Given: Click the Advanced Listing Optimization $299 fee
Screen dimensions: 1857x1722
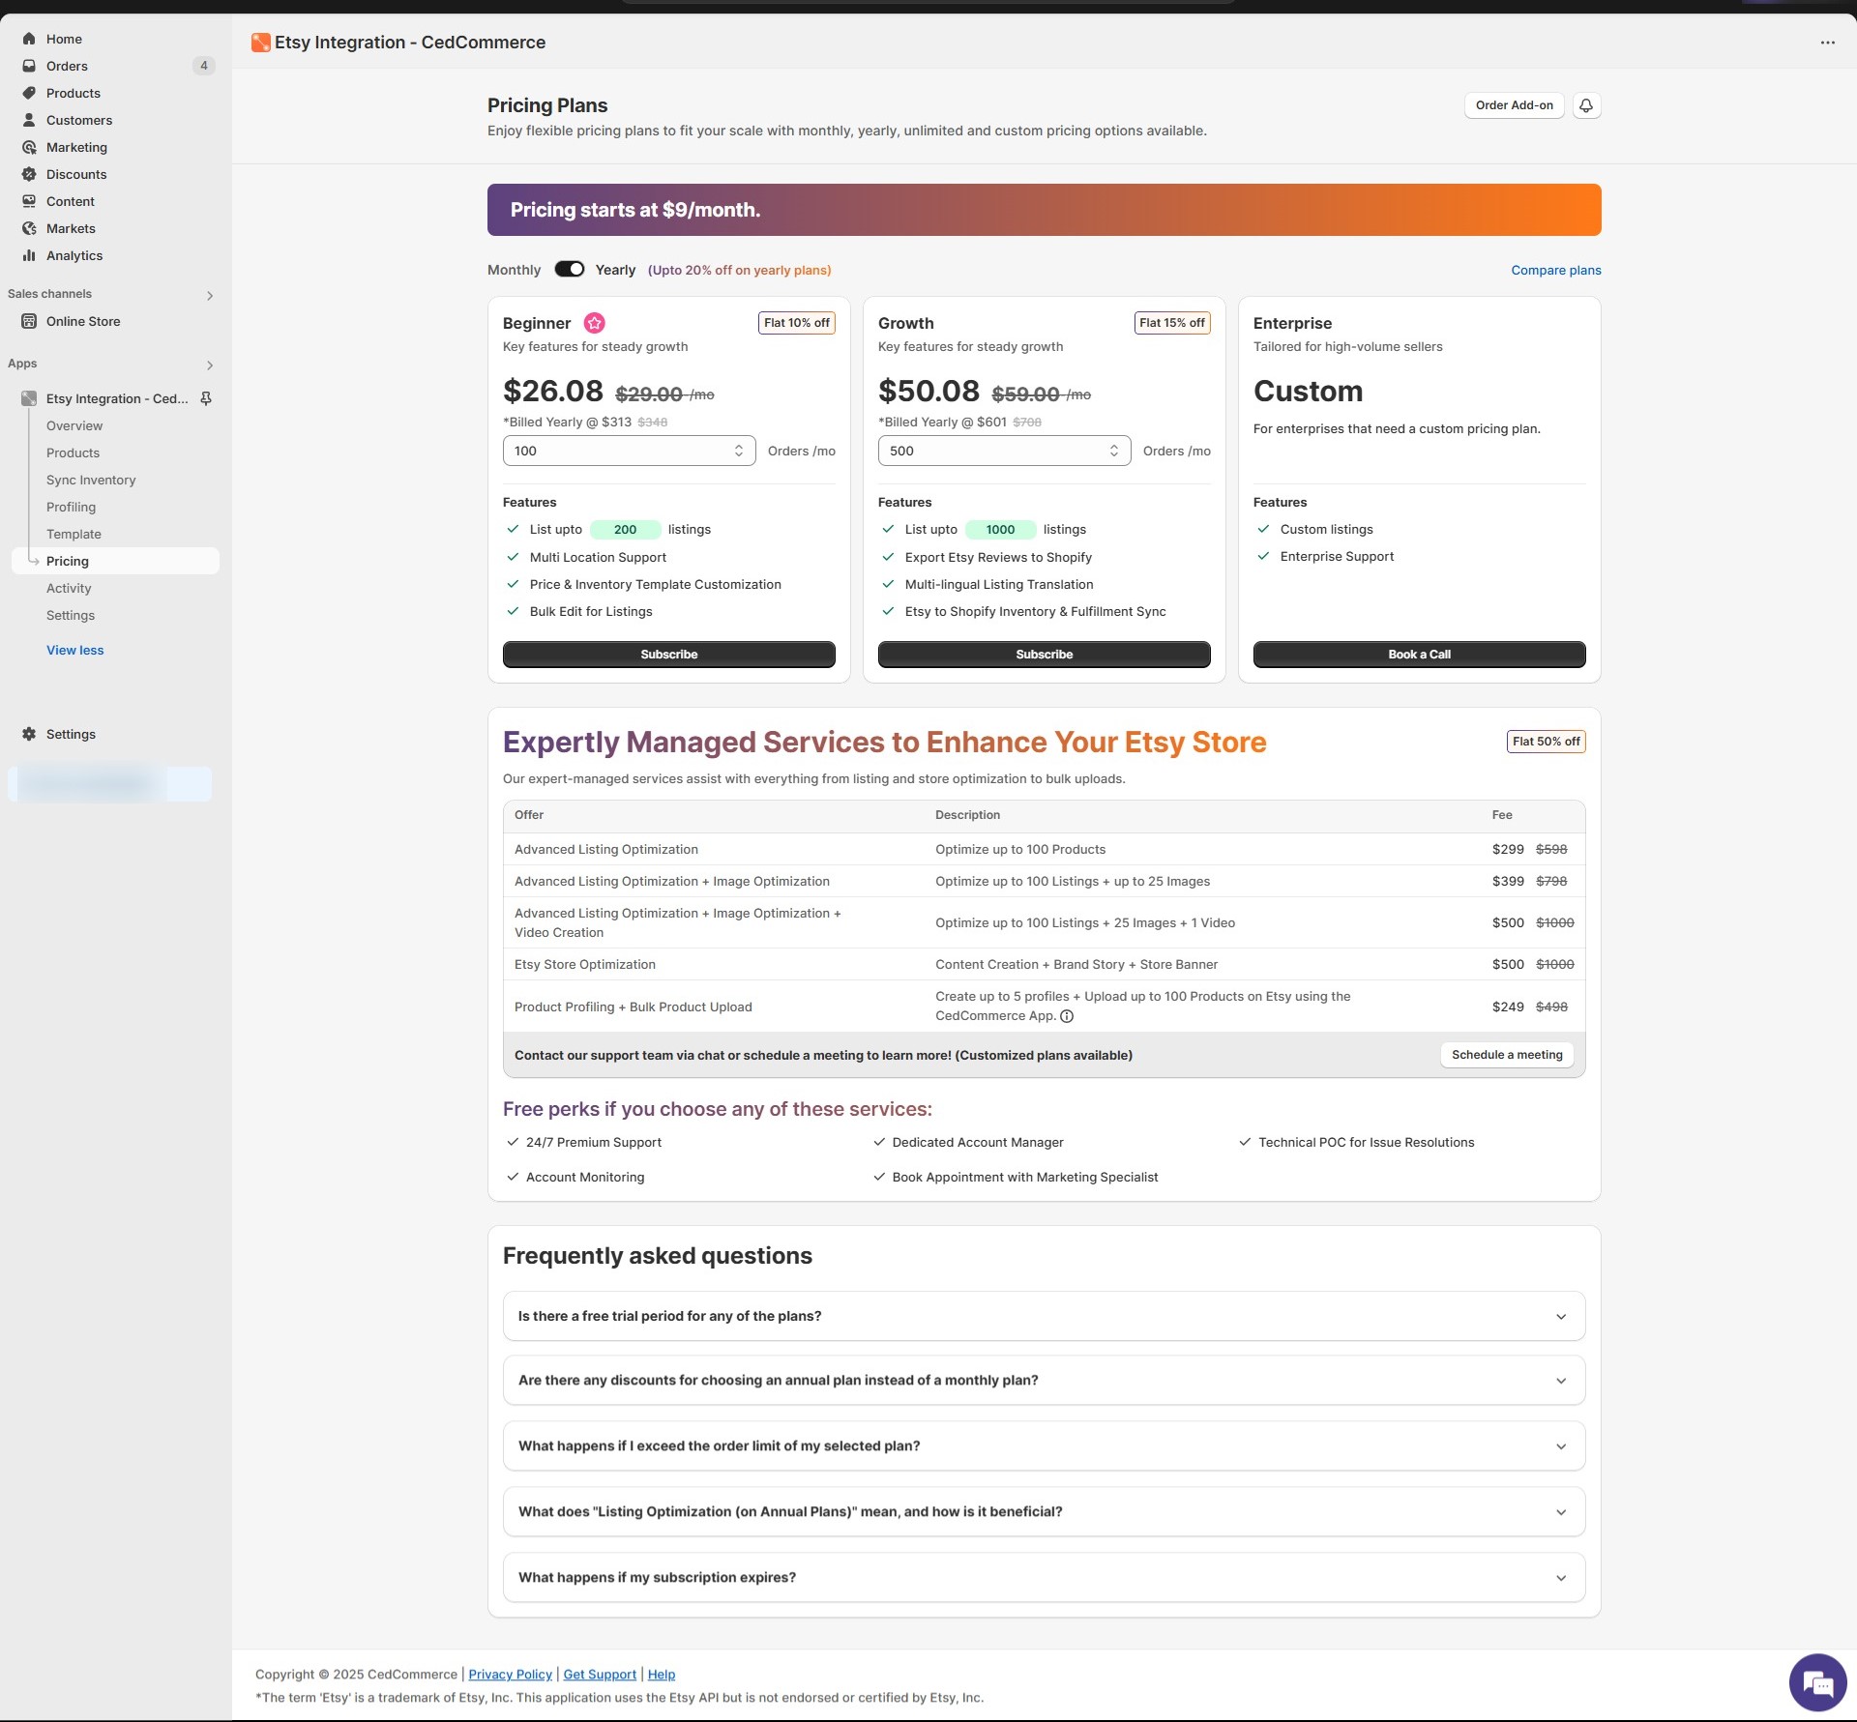Looking at the screenshot, I should 1508,849.
